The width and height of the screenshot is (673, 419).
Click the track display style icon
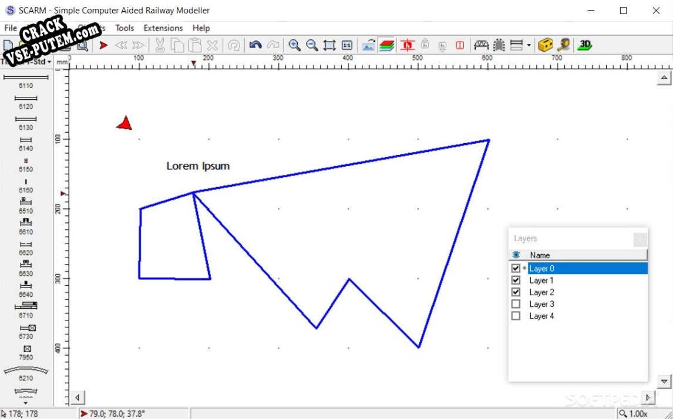[x=516, y=45]
